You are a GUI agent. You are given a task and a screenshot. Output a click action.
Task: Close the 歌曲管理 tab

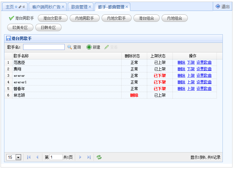tap(90, 7)
